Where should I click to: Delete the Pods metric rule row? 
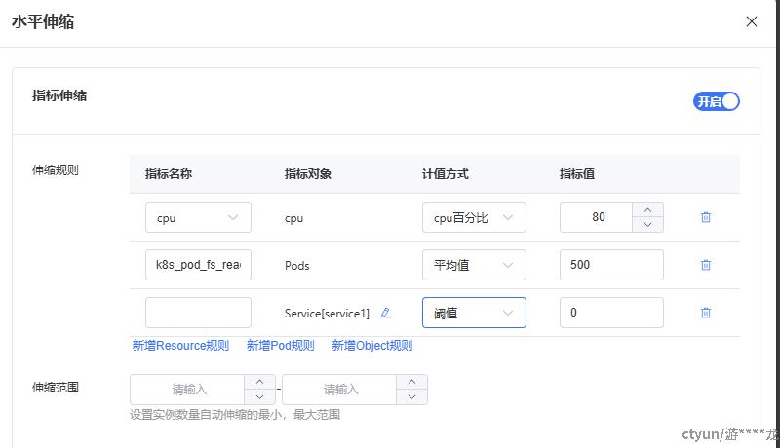pyautogui.click(x=706, y=265)
